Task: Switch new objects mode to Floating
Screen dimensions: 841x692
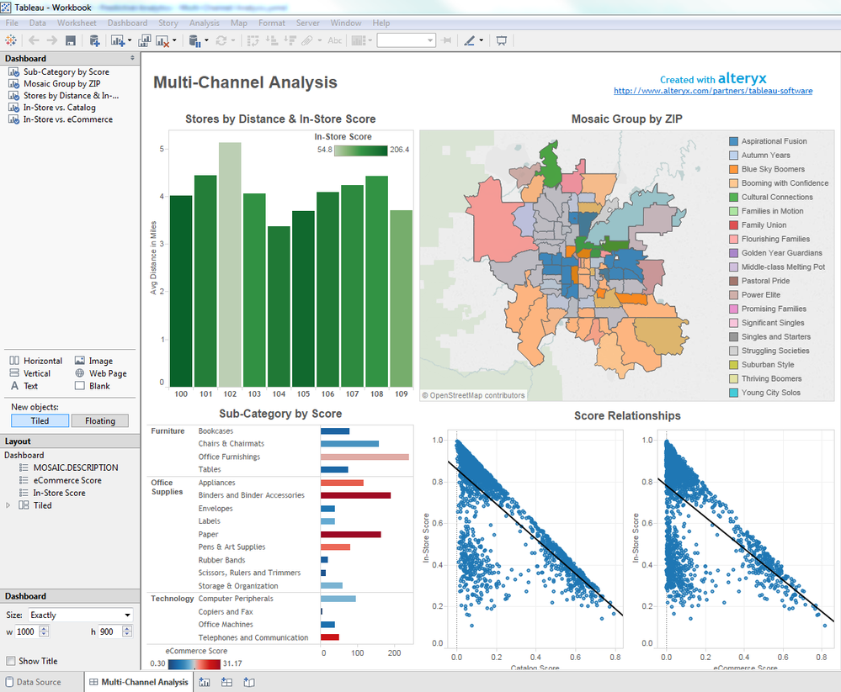Action: pos(100,420)
